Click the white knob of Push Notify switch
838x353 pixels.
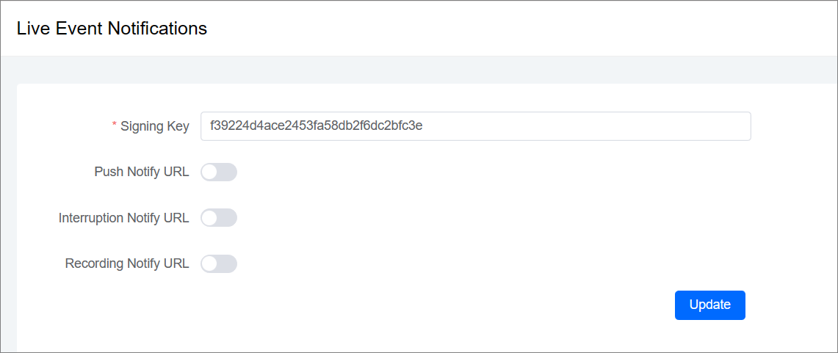click(x=211, y=172)
